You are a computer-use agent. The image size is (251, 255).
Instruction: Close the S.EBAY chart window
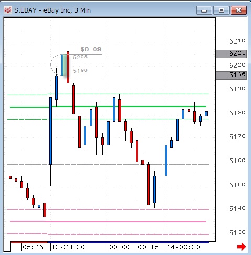tap(238, 10)
